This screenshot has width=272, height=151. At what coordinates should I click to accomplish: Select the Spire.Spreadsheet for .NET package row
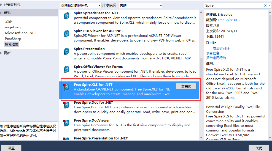[x=129, y=18]
